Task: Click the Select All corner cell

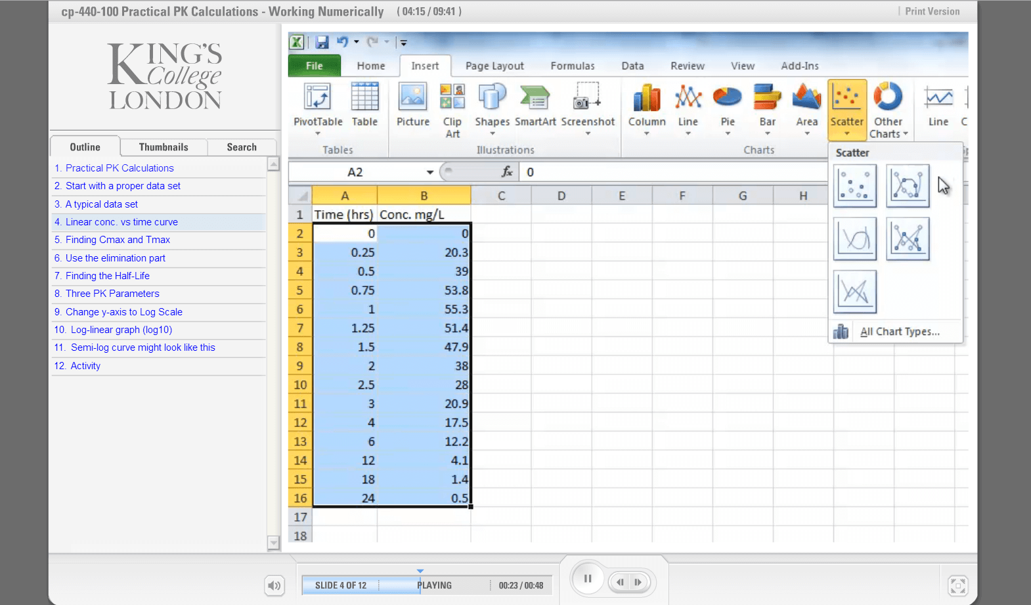Action: point(300,196)
